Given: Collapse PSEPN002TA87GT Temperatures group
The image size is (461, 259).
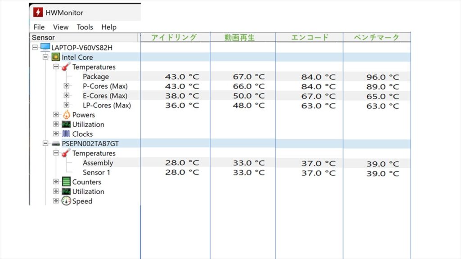Looking at the screenshot, I should (56, 153).
